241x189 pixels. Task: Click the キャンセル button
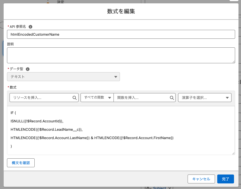[201, 179]
